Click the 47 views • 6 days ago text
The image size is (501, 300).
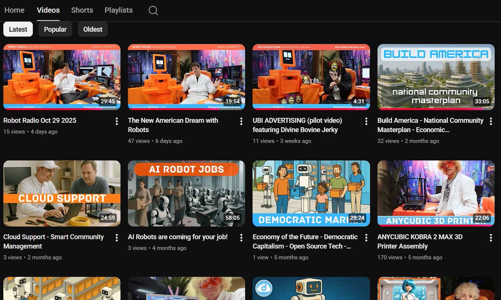pos(155,141)
